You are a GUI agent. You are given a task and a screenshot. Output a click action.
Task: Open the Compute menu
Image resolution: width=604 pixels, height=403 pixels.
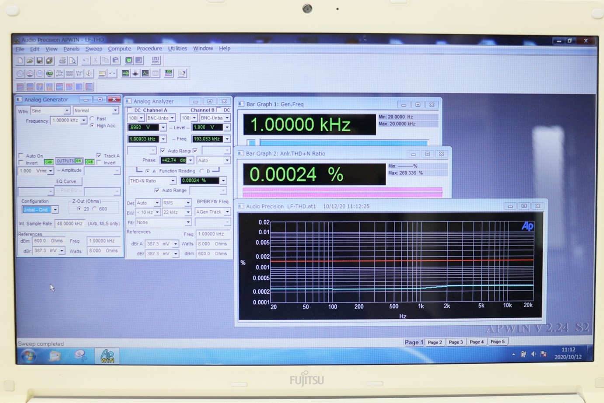click(x=119, y=49)
